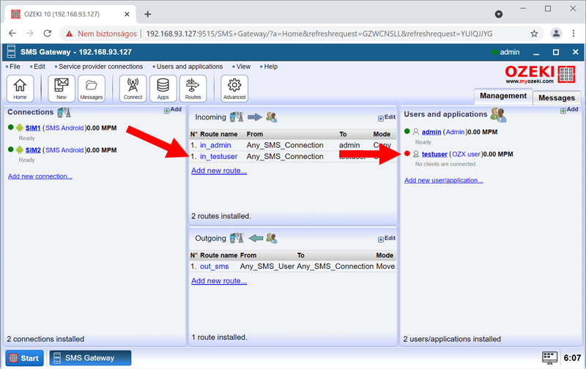Viewport: 586px width, 369px height.
Task: Click the admin user person icon
Action: click(415, 132)
